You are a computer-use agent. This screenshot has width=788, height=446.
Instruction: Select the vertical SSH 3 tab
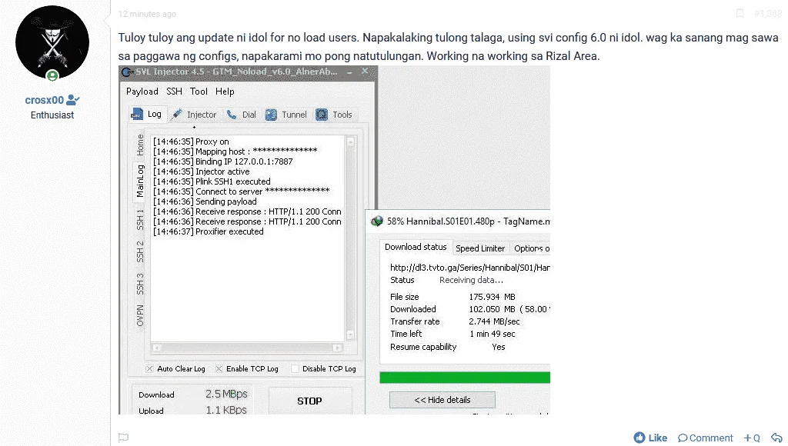pyautogui.click(x=140, y=284)
